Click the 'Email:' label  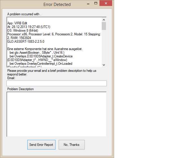point(11,78)
